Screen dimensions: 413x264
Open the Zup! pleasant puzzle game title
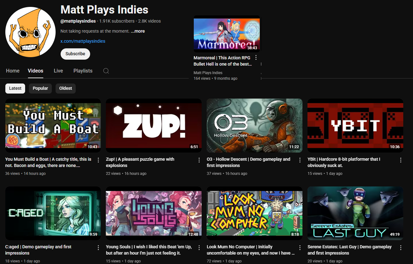(x=140, y=162)
